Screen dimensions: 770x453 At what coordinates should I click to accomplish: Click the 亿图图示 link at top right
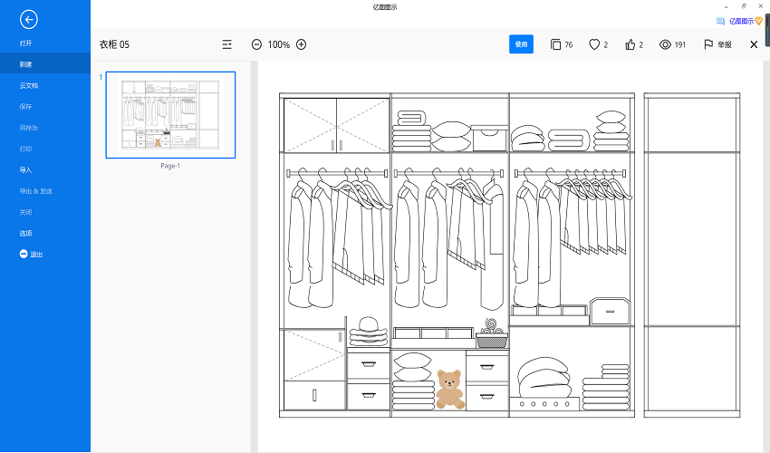[x=739, y=20]
